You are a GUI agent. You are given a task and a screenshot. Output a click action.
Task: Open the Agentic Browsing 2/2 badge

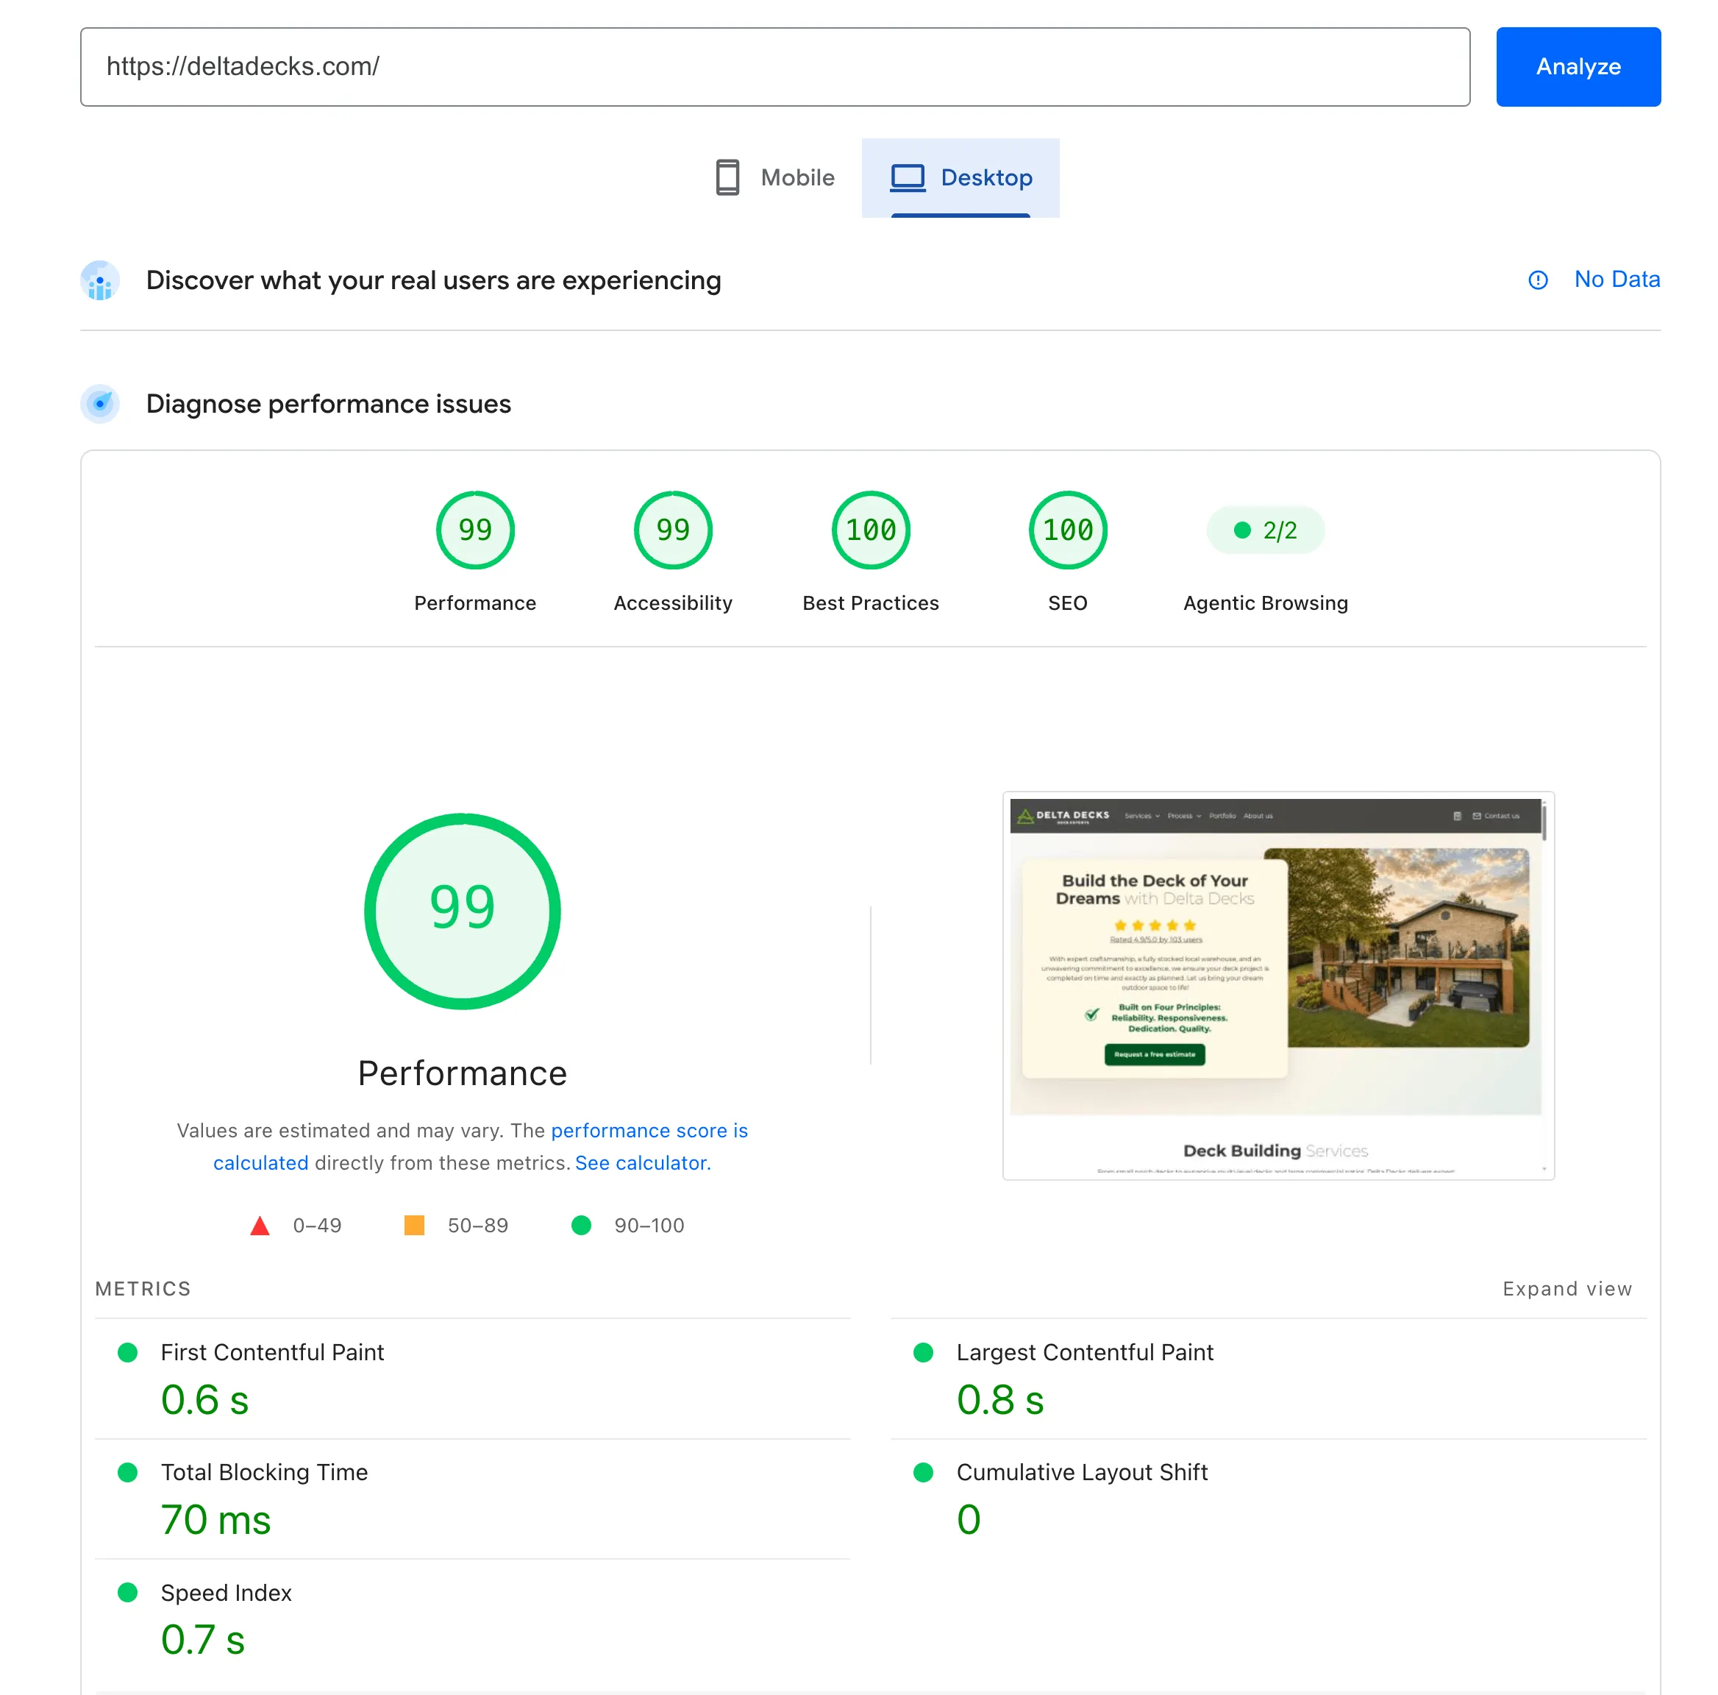pos(1266,530)
